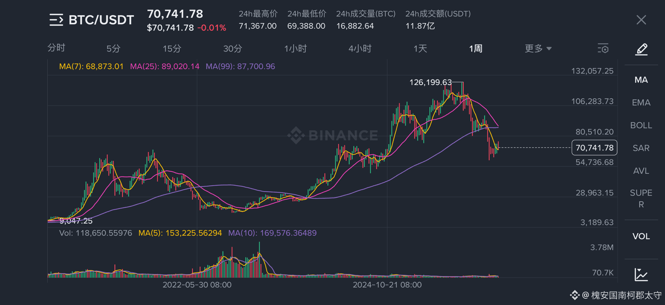Click the 80,510.20 price axis label
Screen dimensions: 665x305
[x=594, y=132]
